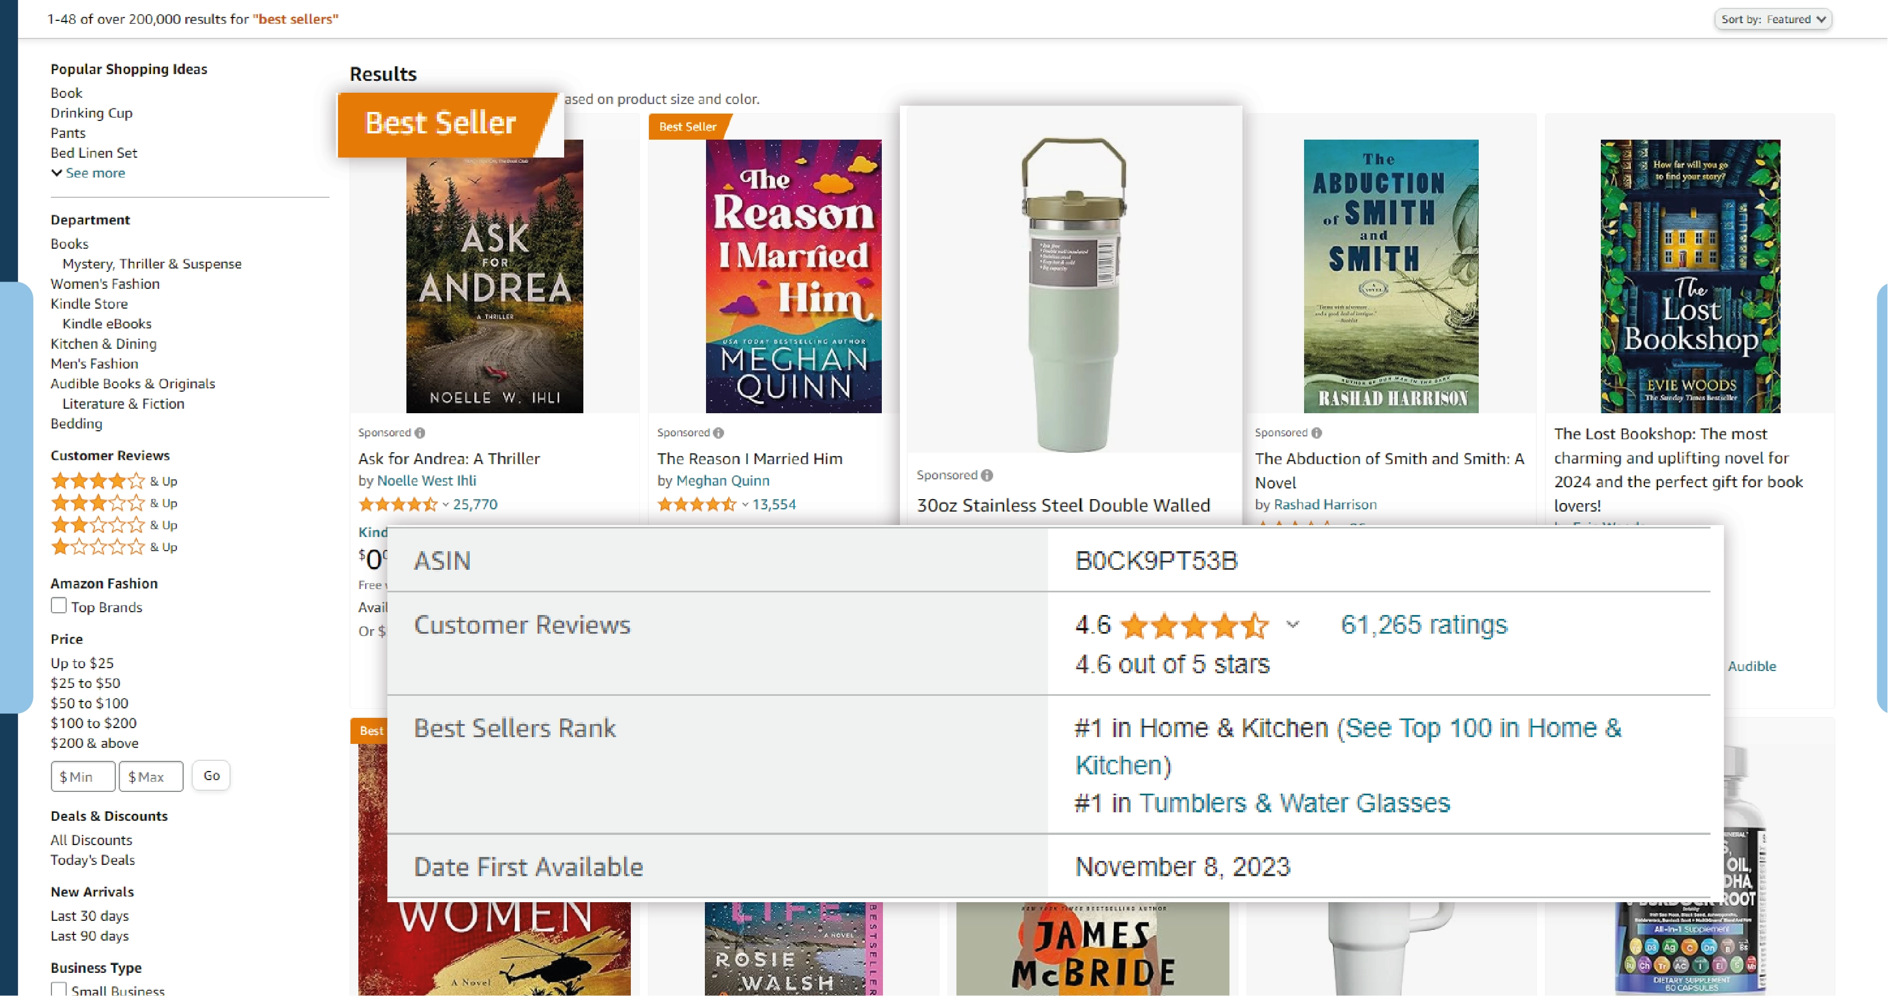Click info icon beside Ask for Andrea Sponsored
The height and width of the screenshot is (996, 1888).
(x=420, y=432)
